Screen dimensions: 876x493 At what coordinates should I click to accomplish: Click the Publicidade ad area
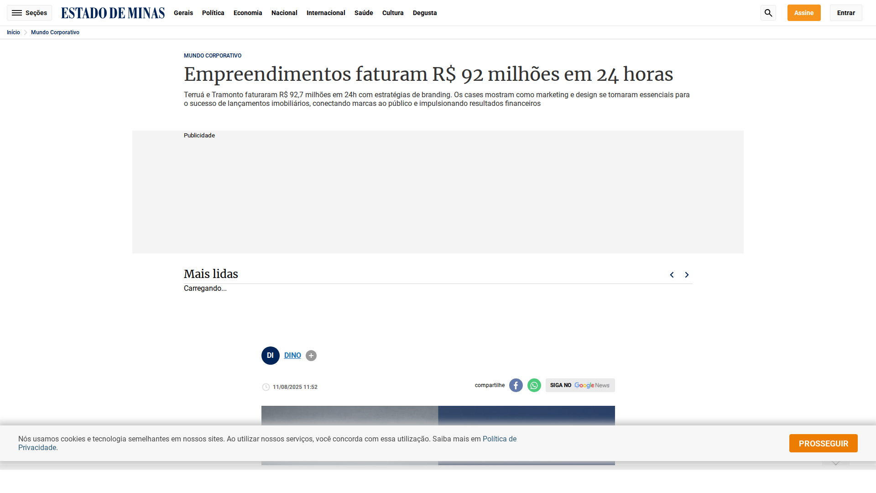(438, 192)
